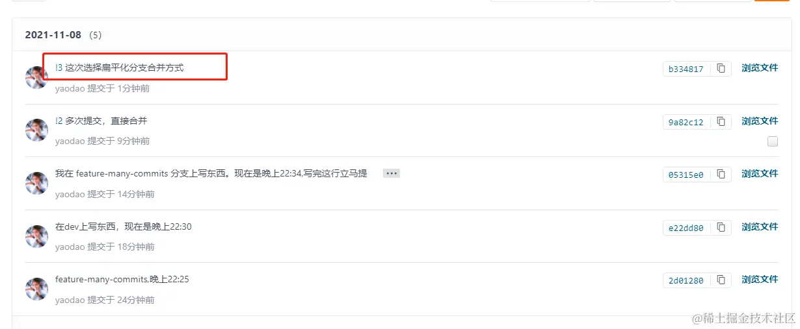Open commit message '在dev上写东西，现在是晚上22:30'
This screenshot has height=329, width=800.
coord(124,226)
